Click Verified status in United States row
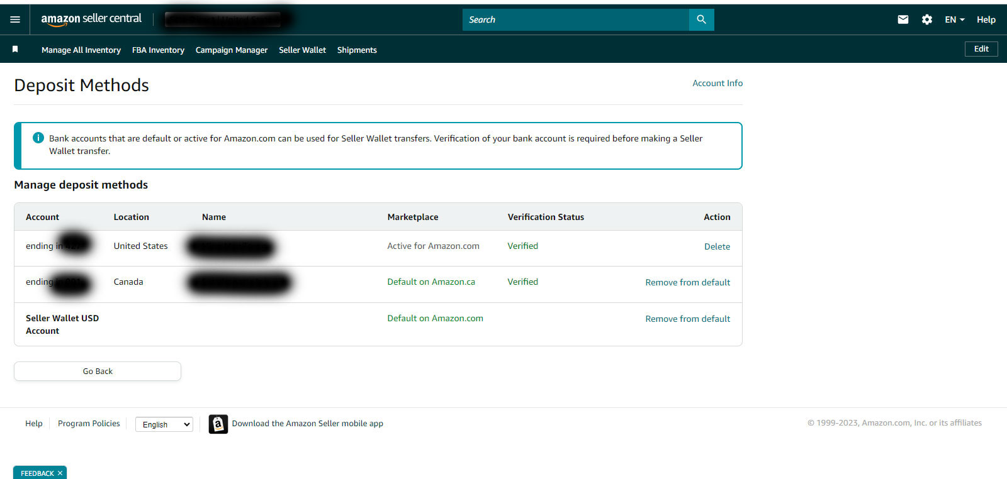The image size is (1007, 479). tap(522, 246)
